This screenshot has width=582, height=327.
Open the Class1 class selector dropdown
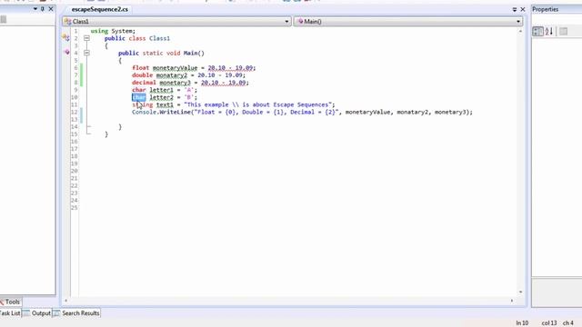176,22
